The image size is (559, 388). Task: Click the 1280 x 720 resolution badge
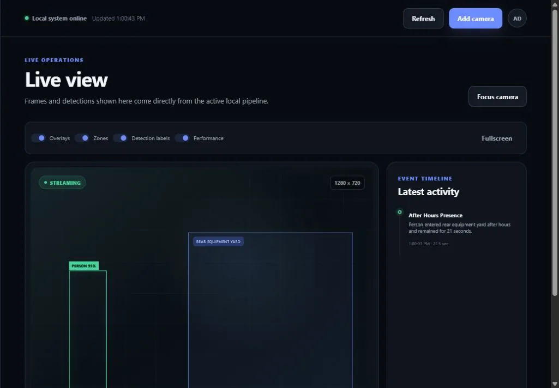[x=347, y=183]
